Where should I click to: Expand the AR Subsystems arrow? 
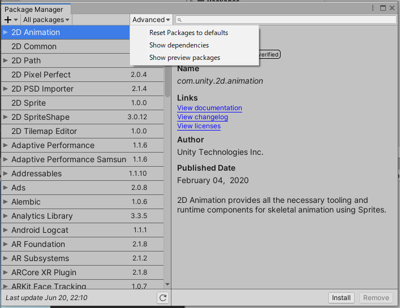tap(5, 258)
